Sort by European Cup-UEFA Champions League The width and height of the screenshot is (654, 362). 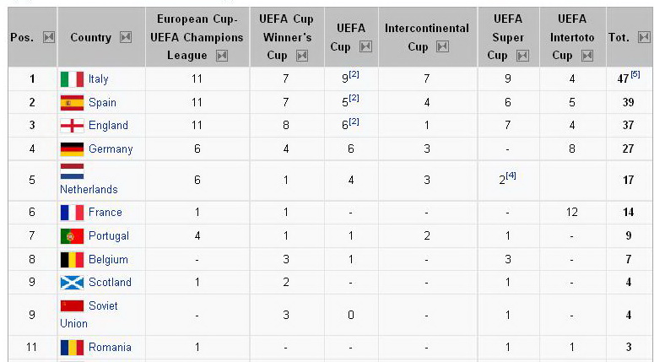pyautogui.click(x=222, y=55)
